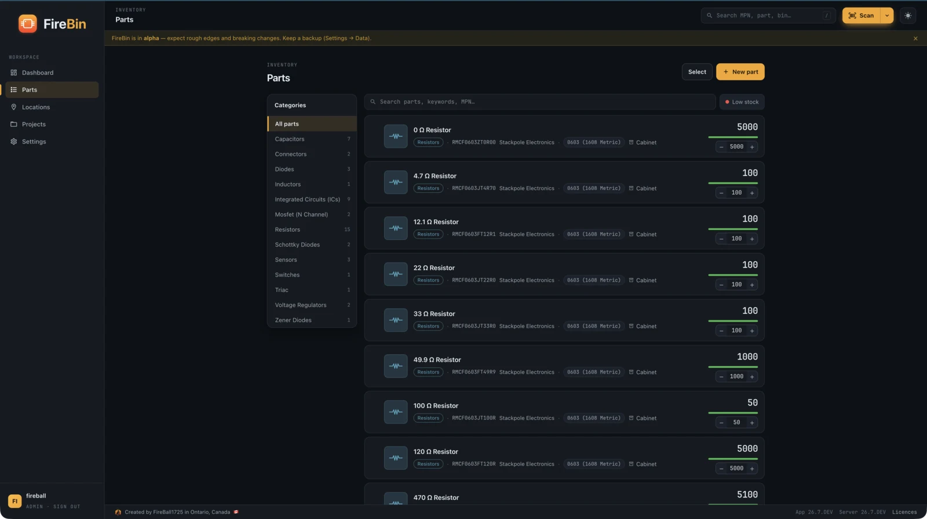Click quantity field of 22 Ω Resistor
Screen dimensions: 927x519
(736, 284)
